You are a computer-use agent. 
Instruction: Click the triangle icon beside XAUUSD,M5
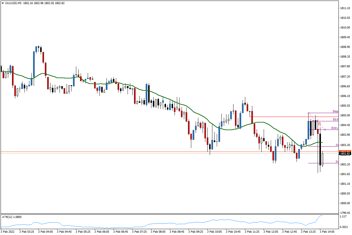coord(3,3)
